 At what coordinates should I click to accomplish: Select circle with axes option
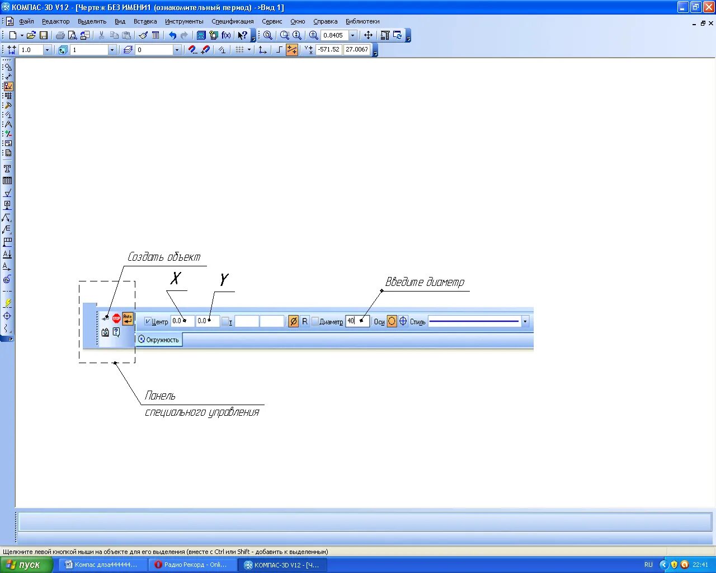coord(403,321)
